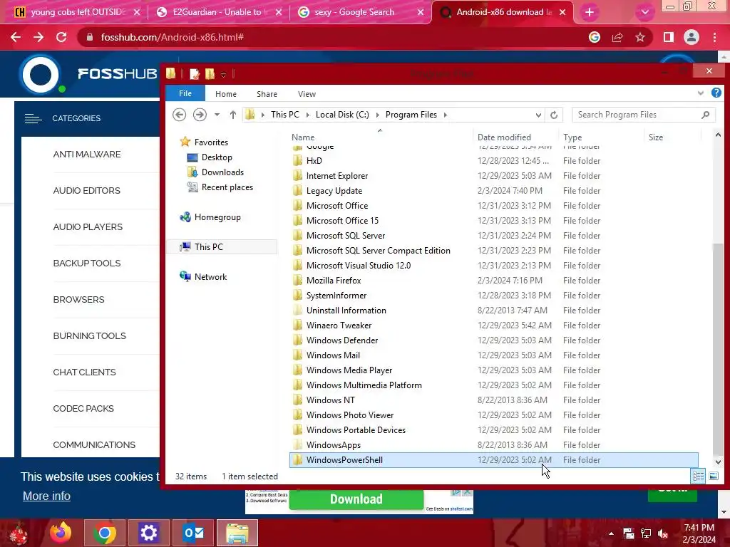Select the HxD folder

(x=314, y=160)
